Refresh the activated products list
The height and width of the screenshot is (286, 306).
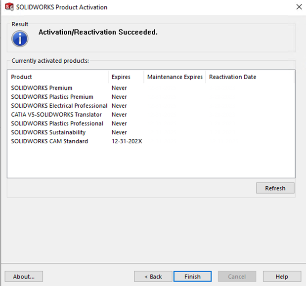pos(275,188)
